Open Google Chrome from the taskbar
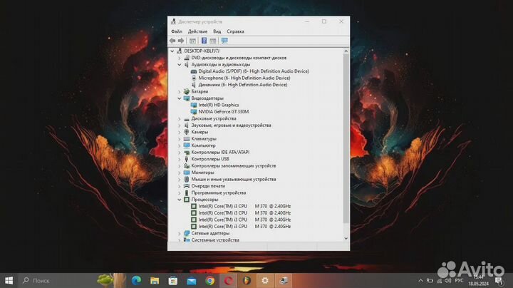Viewport: 513px width, 288px height. point(209,280)
